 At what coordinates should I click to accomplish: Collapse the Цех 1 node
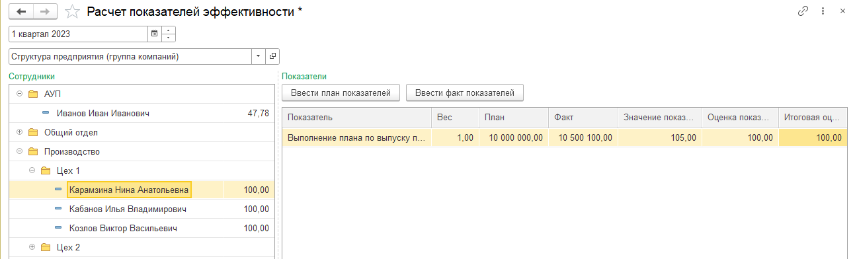[x=32, y=171]
